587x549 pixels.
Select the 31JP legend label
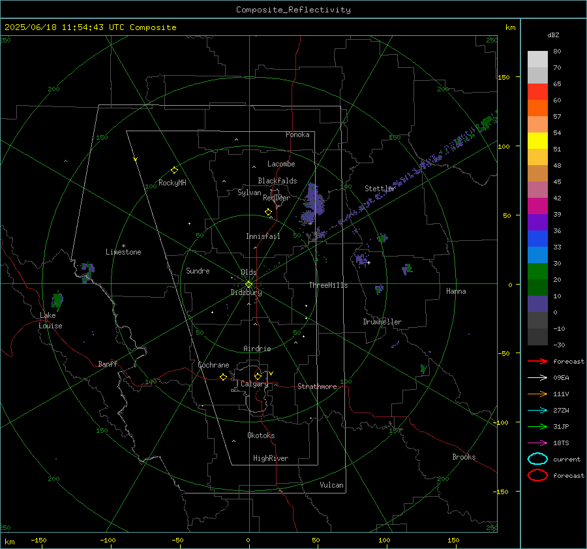(x=561, y=426)
